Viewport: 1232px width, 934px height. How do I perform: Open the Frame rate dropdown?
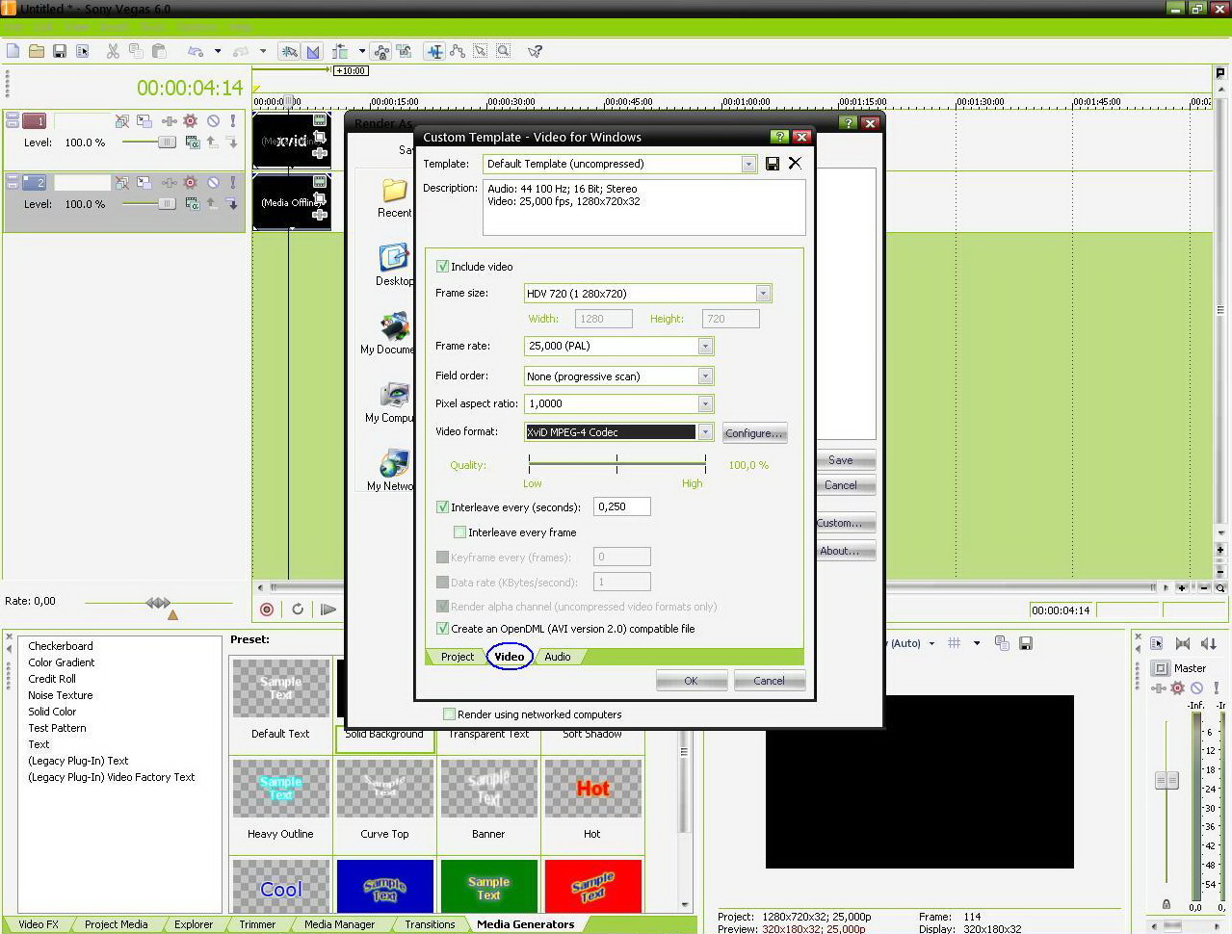pos(705,346)
